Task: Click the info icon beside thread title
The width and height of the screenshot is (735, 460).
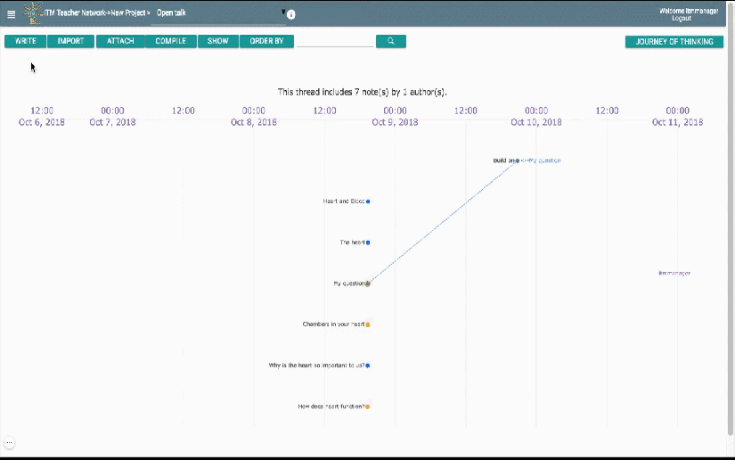Action: click(291, 15)
